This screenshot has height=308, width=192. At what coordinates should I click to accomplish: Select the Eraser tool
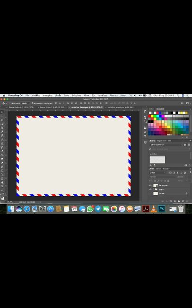pyautogui.click(x=2, y=151)
